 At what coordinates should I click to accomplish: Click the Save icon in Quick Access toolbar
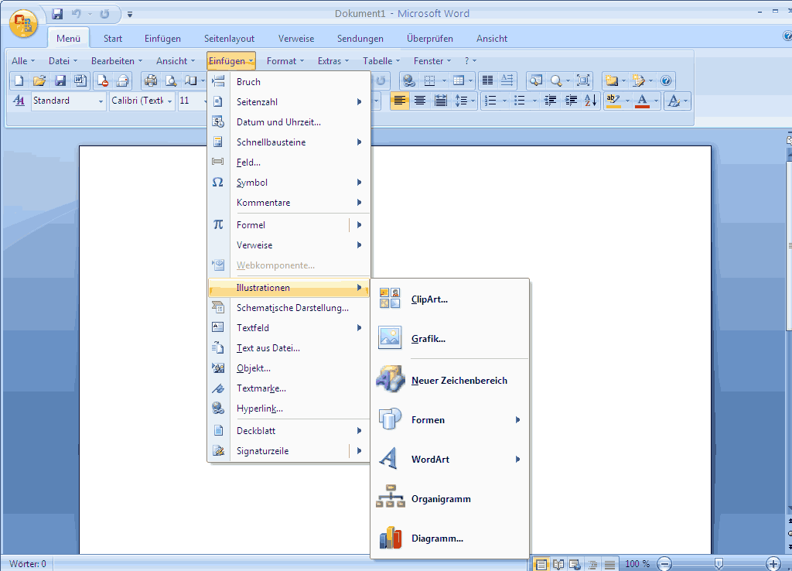pyautogui.click(x=57, y=14)
